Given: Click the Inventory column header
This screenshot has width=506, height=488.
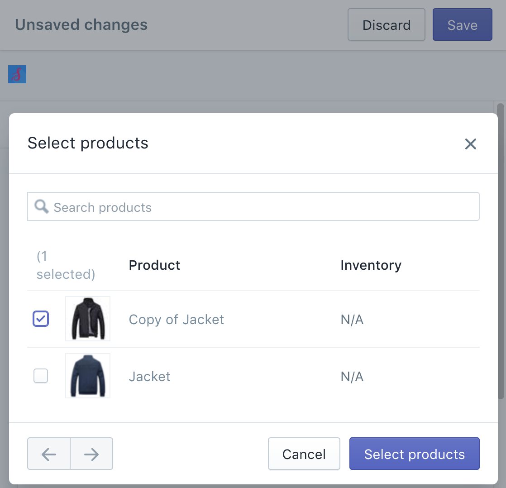Looking at the screenshot, I should 371,265.
